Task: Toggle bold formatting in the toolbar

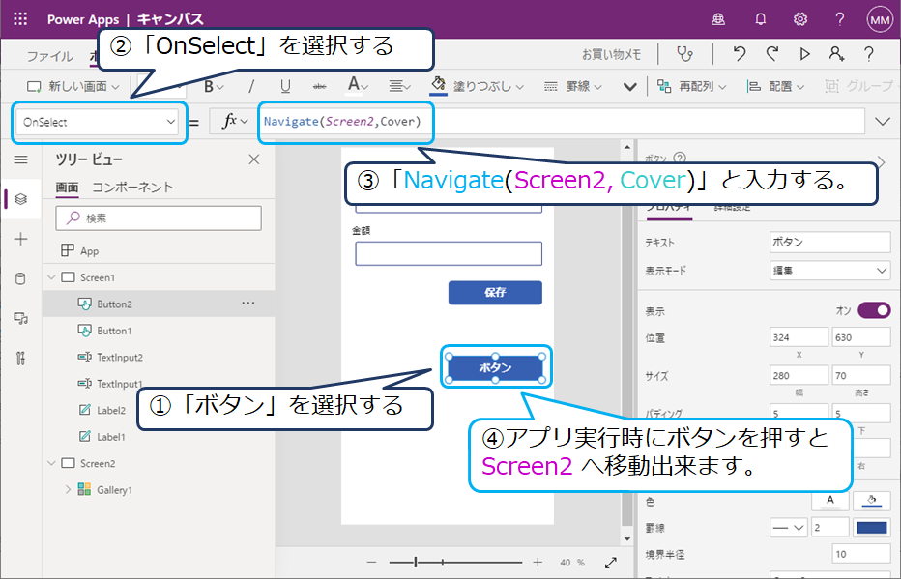Action: [209, 86]
